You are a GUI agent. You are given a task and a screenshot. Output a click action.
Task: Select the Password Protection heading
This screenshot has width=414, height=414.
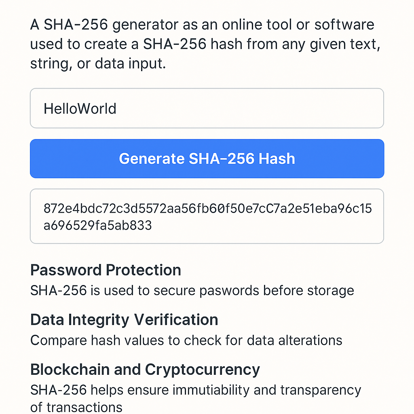106,270
